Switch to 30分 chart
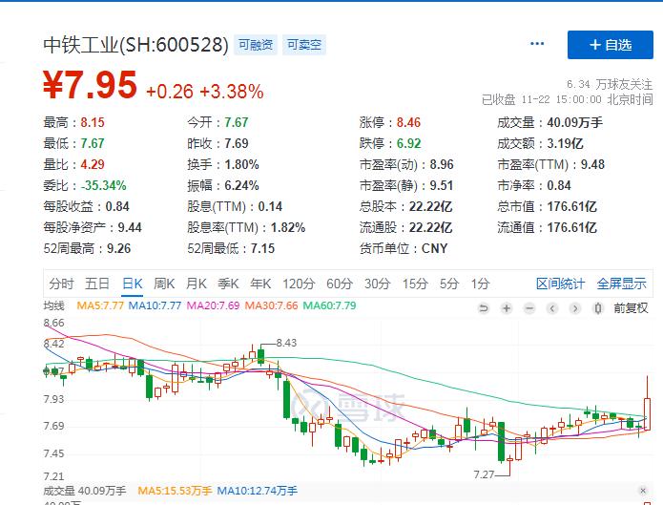 pos(377,284)
